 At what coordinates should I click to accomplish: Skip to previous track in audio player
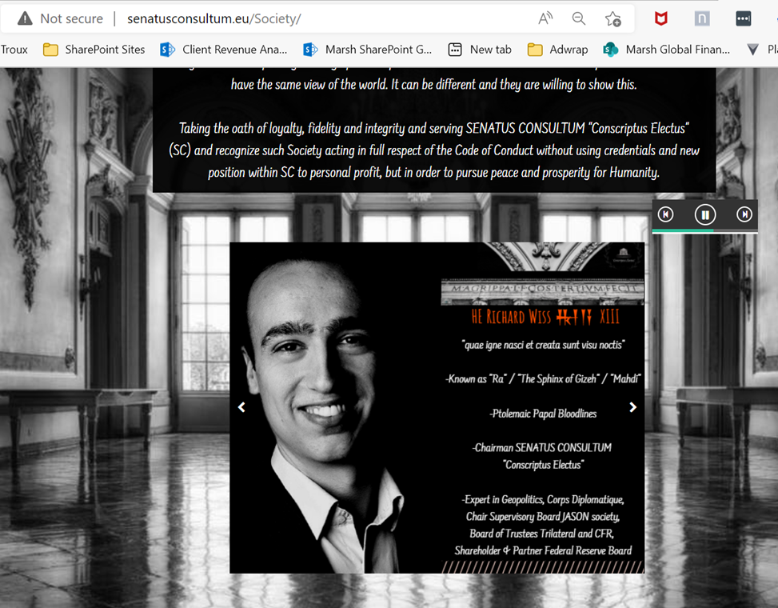tap(665, 214)
